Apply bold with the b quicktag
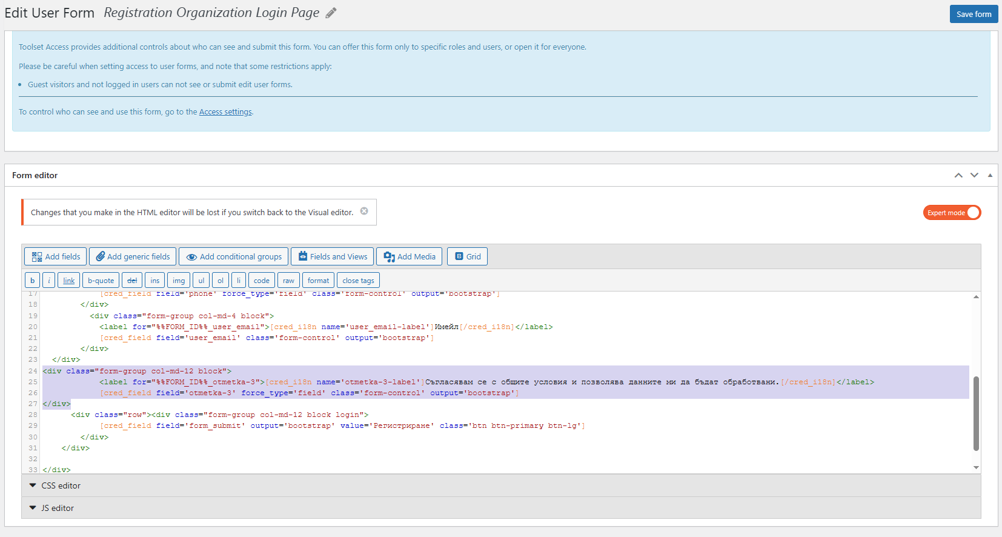 click(x=32, y=280)
